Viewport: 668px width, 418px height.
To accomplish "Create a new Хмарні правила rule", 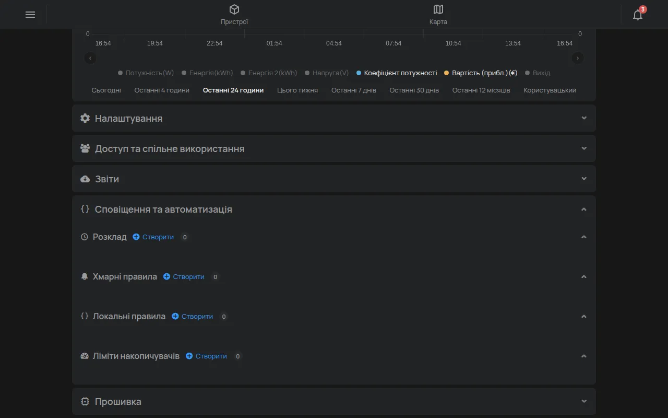I will tap(184, 276).
